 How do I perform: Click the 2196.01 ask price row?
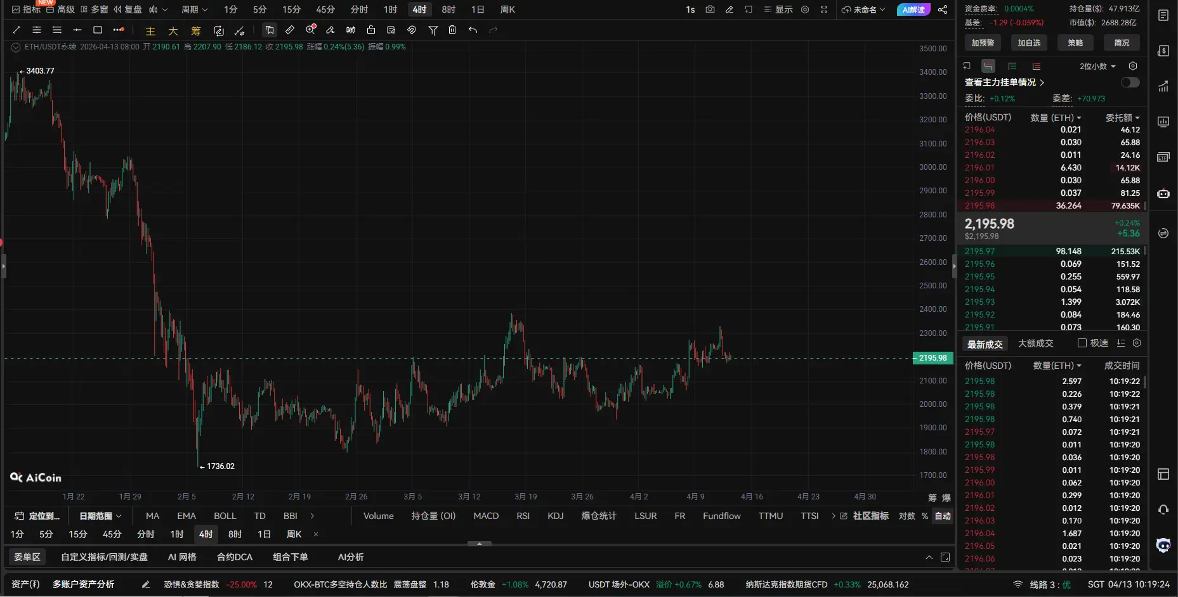[x=1052, y=168]
